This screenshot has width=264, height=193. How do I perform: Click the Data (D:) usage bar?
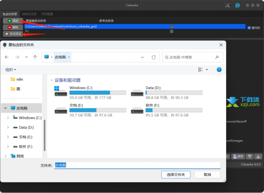[174, 92]
